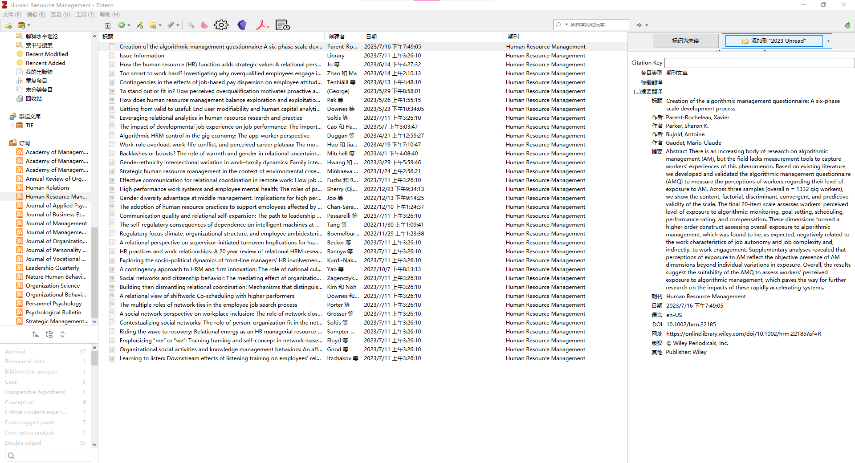Select the Annual Review of Org... feed
The image size is (855, 463).
(x=56, y=179)
